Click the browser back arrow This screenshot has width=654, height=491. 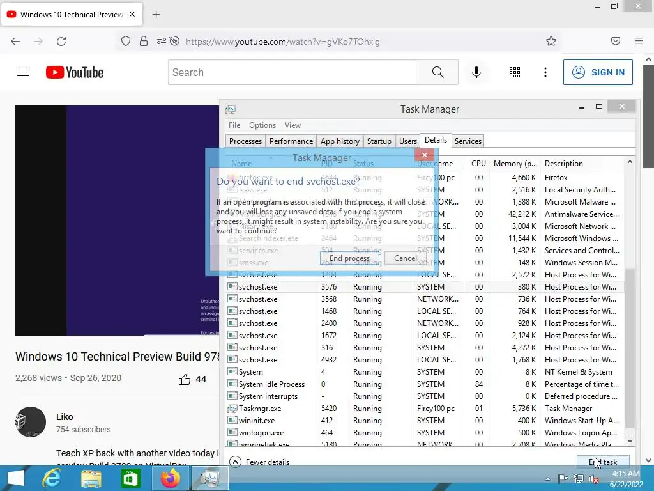(x=15, y=42)
